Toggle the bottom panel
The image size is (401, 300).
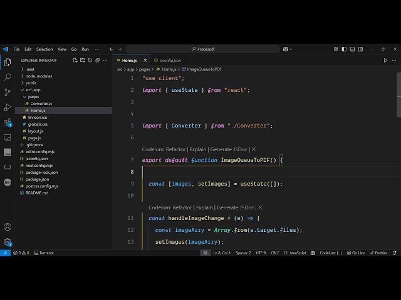tap(352, 49)
